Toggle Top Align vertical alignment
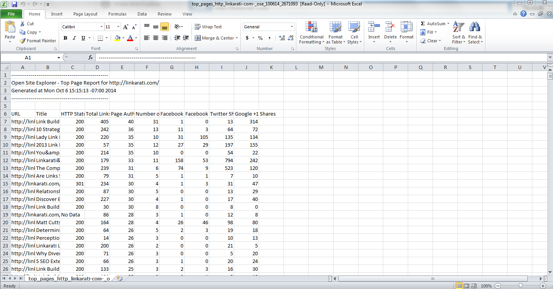553x289 pixels. pos(147,27)
